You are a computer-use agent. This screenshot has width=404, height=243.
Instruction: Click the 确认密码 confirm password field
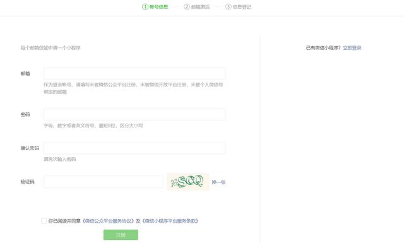pyautogui.click(x=134, y=148)
